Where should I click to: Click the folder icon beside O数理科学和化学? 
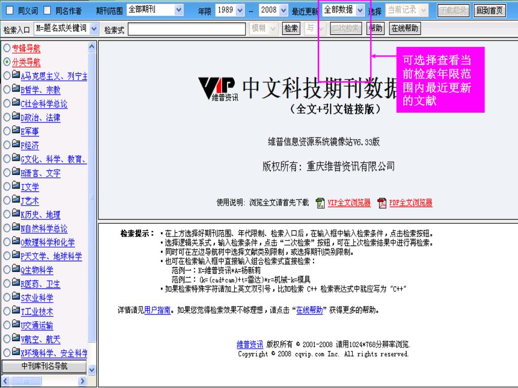pyautogui.click(x=16, y=240)
